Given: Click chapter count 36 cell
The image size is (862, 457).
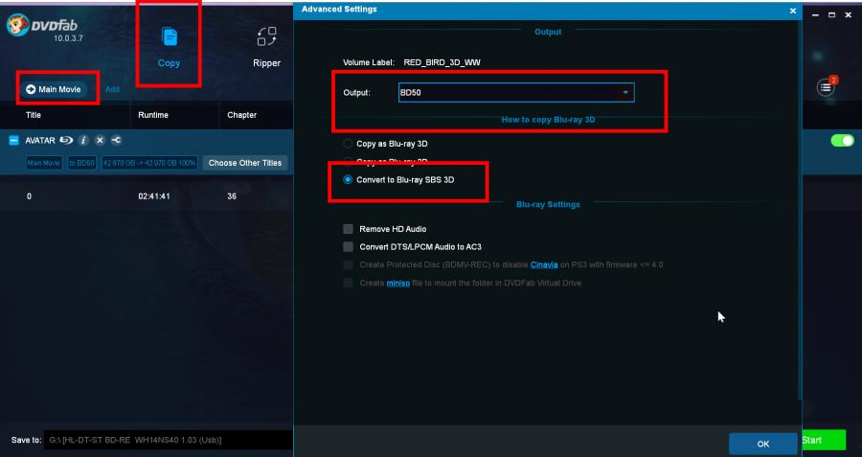Looking at the screenshot, I should (232, 196).
